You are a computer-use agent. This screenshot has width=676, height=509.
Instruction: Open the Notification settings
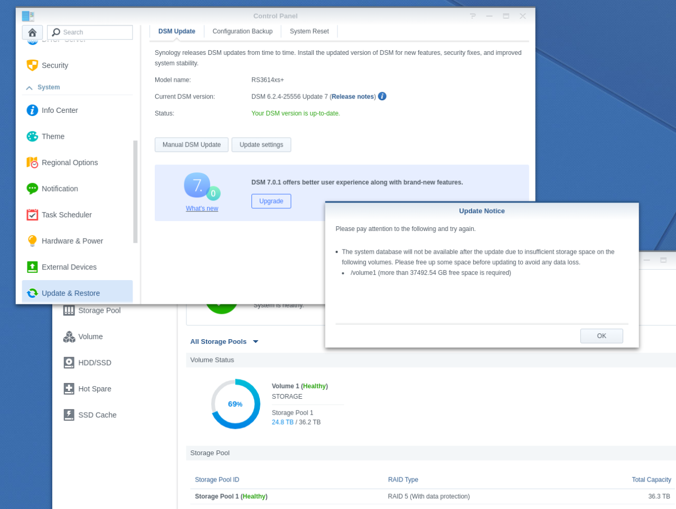click(x=60, y=189)
